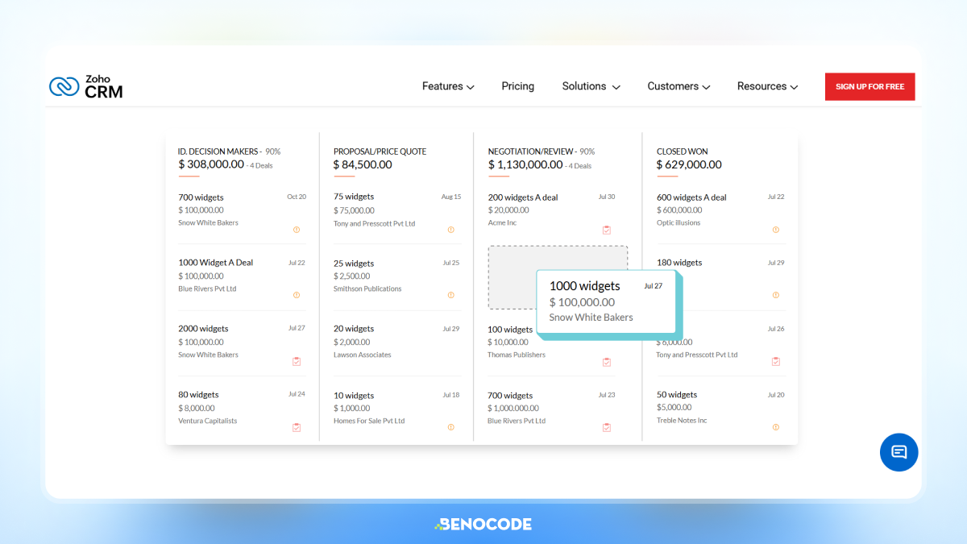Click task icon on 80 widgets deal
The height and width of the screenshot is (544, 967).
pyautogui.click(x=297, y=427)
